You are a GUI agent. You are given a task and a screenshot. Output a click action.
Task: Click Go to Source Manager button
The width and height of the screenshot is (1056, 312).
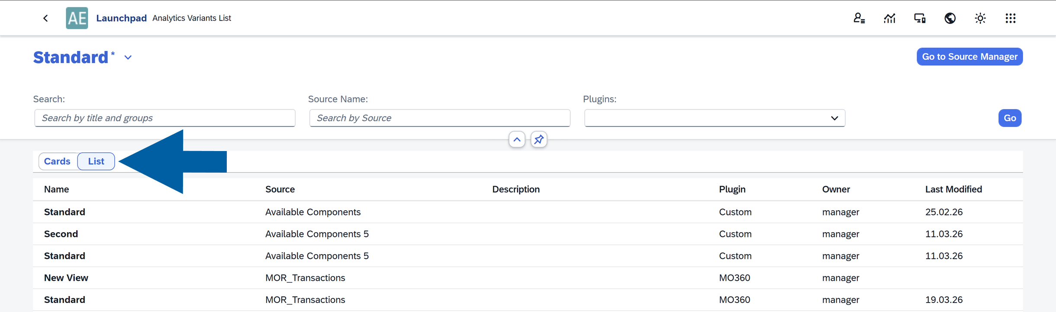click(969, 57)
